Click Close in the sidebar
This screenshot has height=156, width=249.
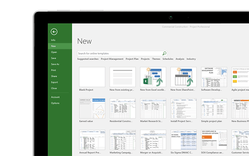[x=54, y=88]
